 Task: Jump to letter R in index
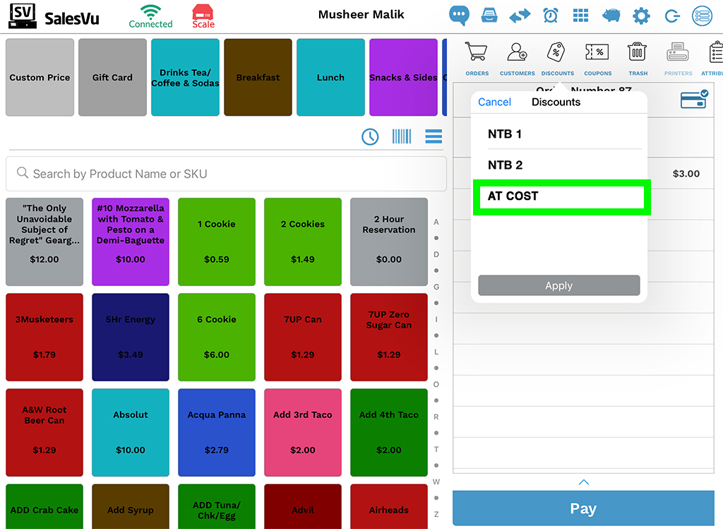pos(436,417)
